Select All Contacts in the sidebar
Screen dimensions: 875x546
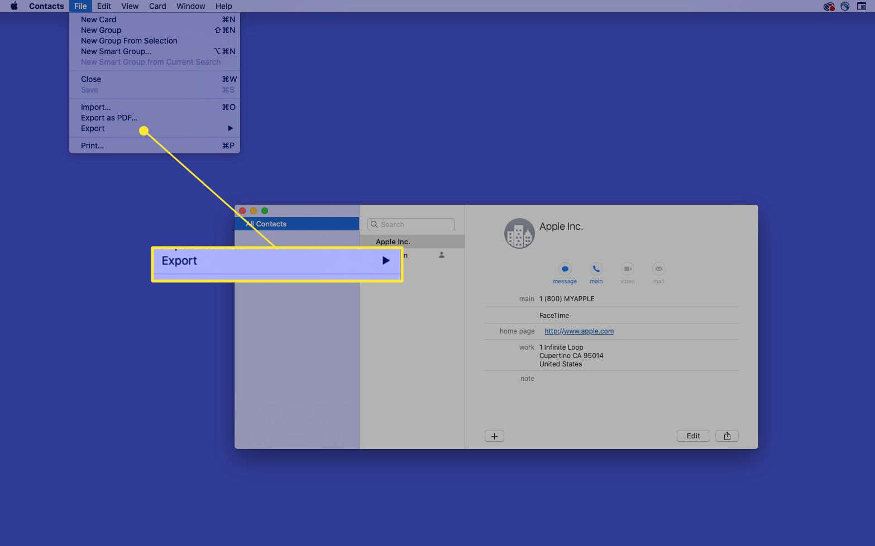(x=297, y=224)
